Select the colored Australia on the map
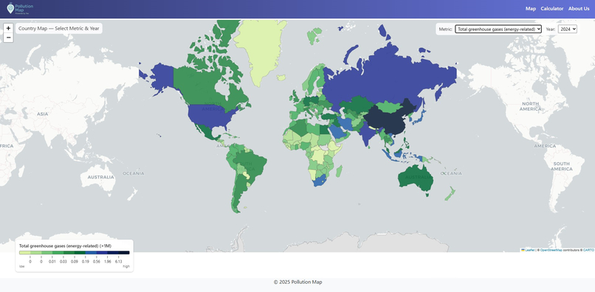The width and height of the screenshot is (595, 292). pyautogui.click(x=416, y=179)
